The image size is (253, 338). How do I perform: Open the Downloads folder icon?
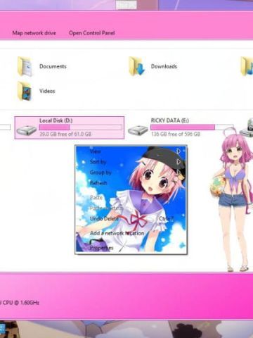pos(137,66)
